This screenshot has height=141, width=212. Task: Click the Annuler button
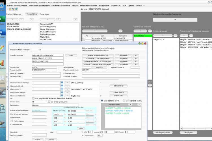(x=51, y=140)
